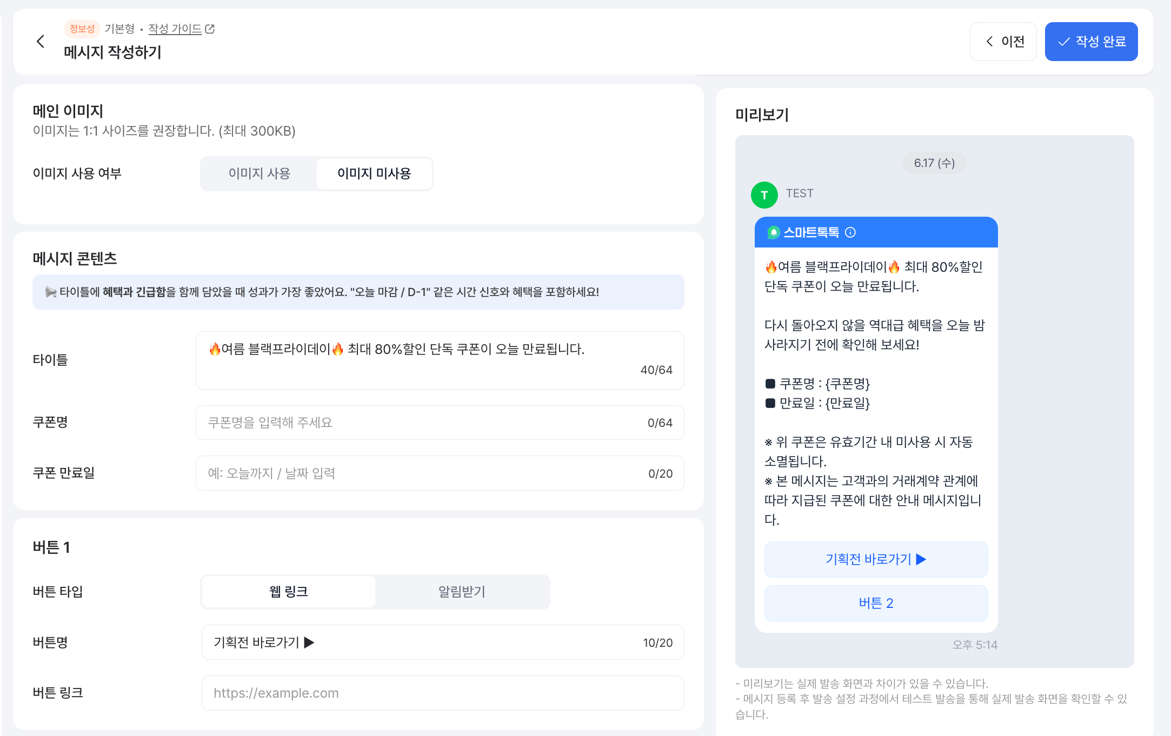Click the megaphone icon in the tip banner
1171x736 pixels.
(51, 292)
